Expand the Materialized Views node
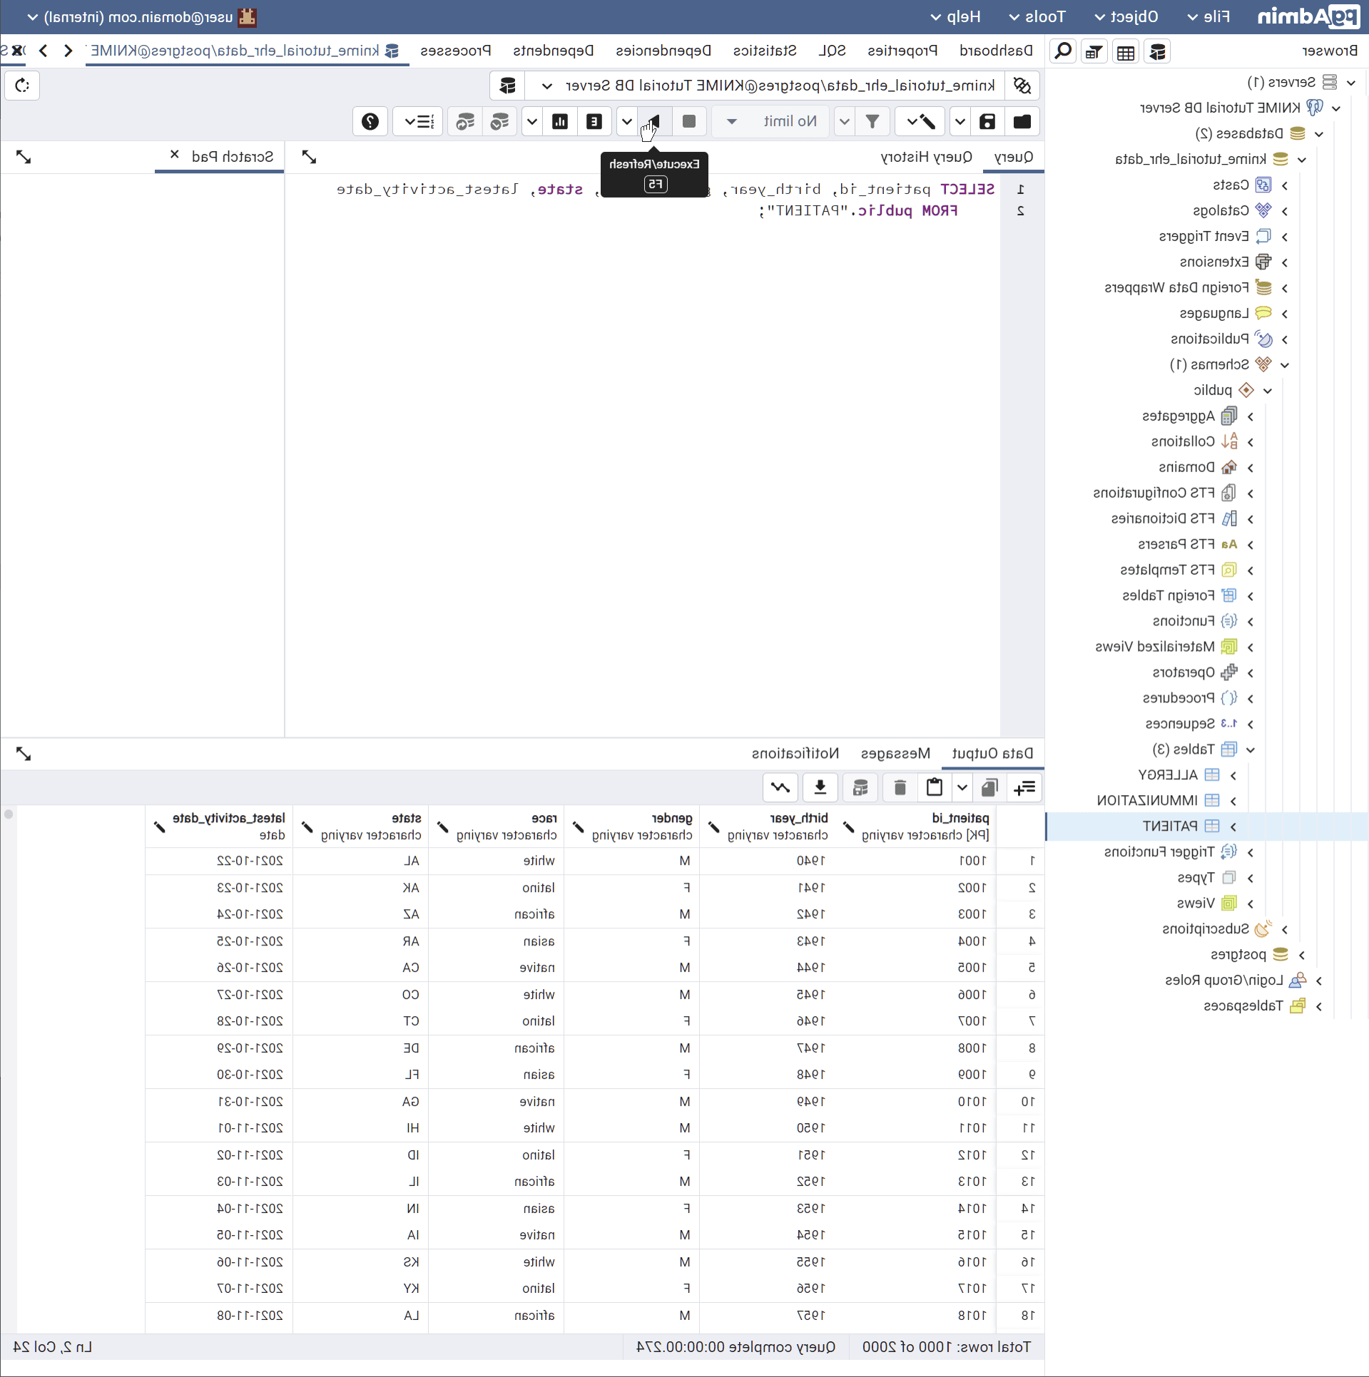 click(1251, 647)
